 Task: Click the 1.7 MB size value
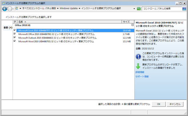pos(126,34)
